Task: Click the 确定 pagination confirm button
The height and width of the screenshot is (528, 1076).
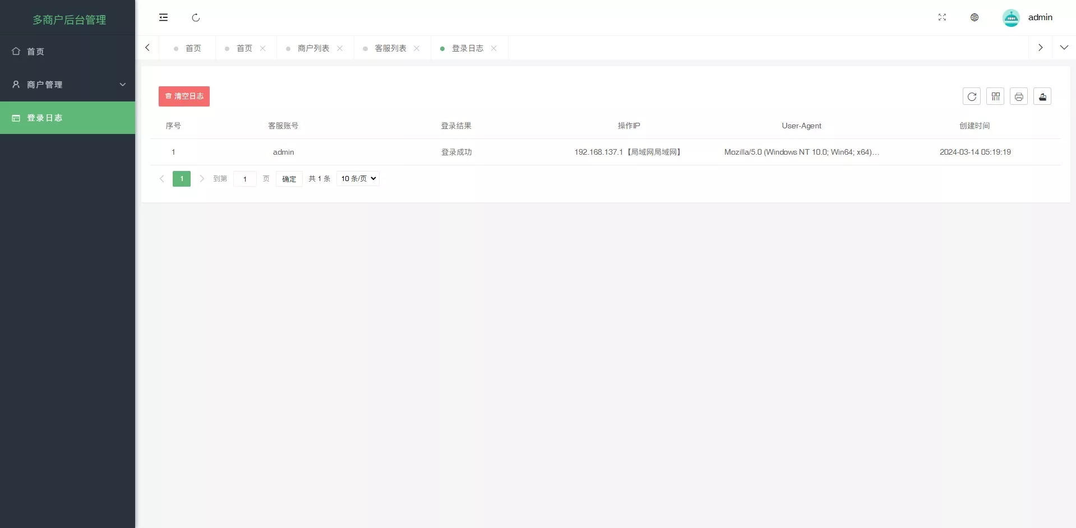Action: [x=289, y=178]
